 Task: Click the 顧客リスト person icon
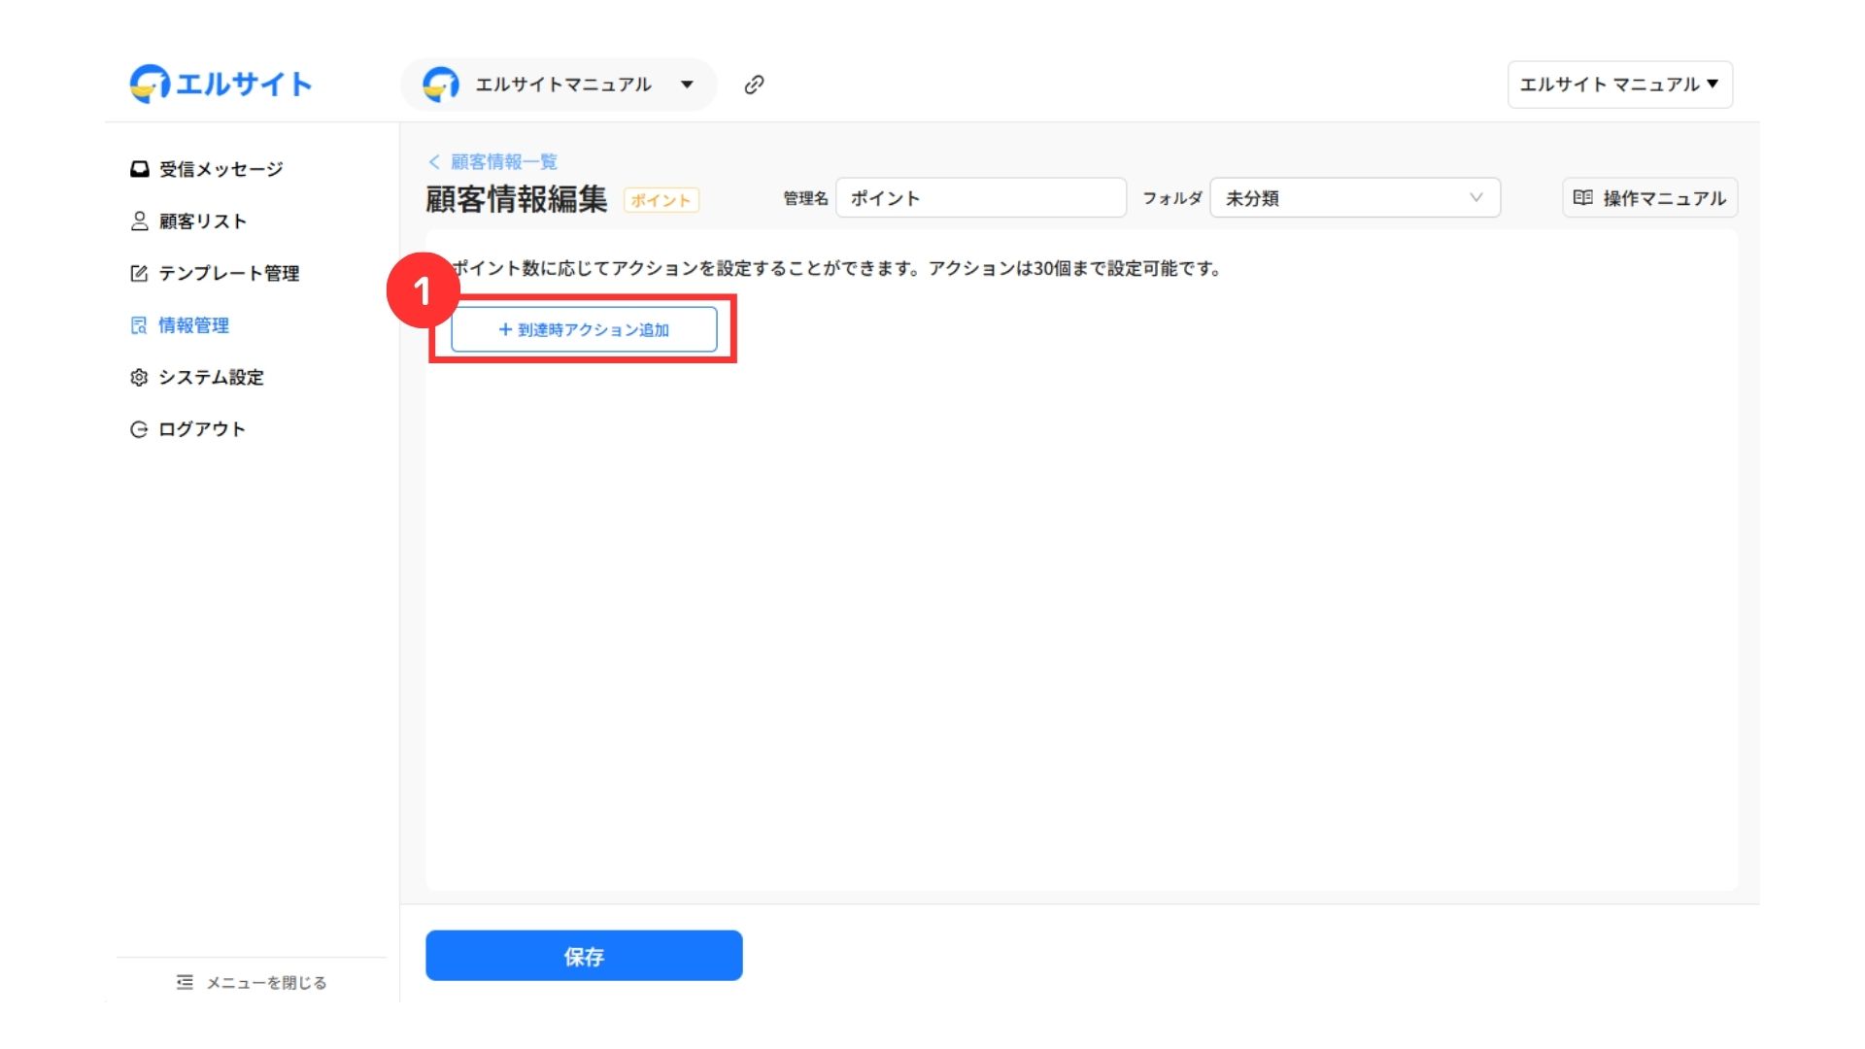tap(139, 221)
